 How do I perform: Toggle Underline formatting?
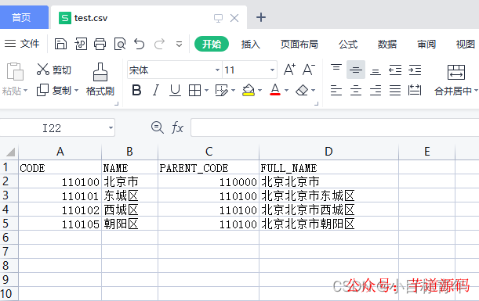175,90
